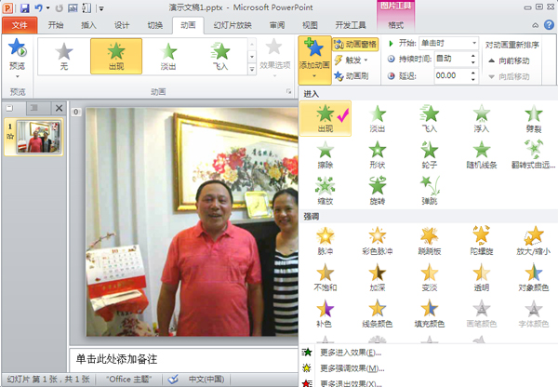Choose 浮入 entrance effect

[482, 118]
